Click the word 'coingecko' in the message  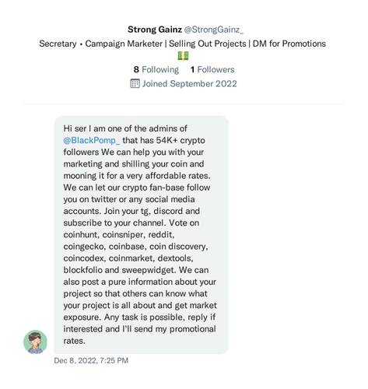pyautogui.click(x=84, y=247)
